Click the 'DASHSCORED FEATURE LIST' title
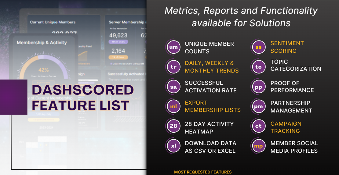The width and height of the screenshot is (339, 175). [x=83, y=98]
